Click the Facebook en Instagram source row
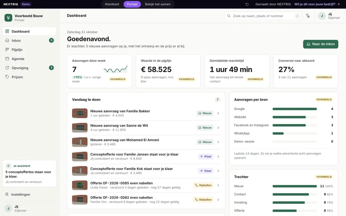Screen dimensions: 346x216 pos(283,125)
